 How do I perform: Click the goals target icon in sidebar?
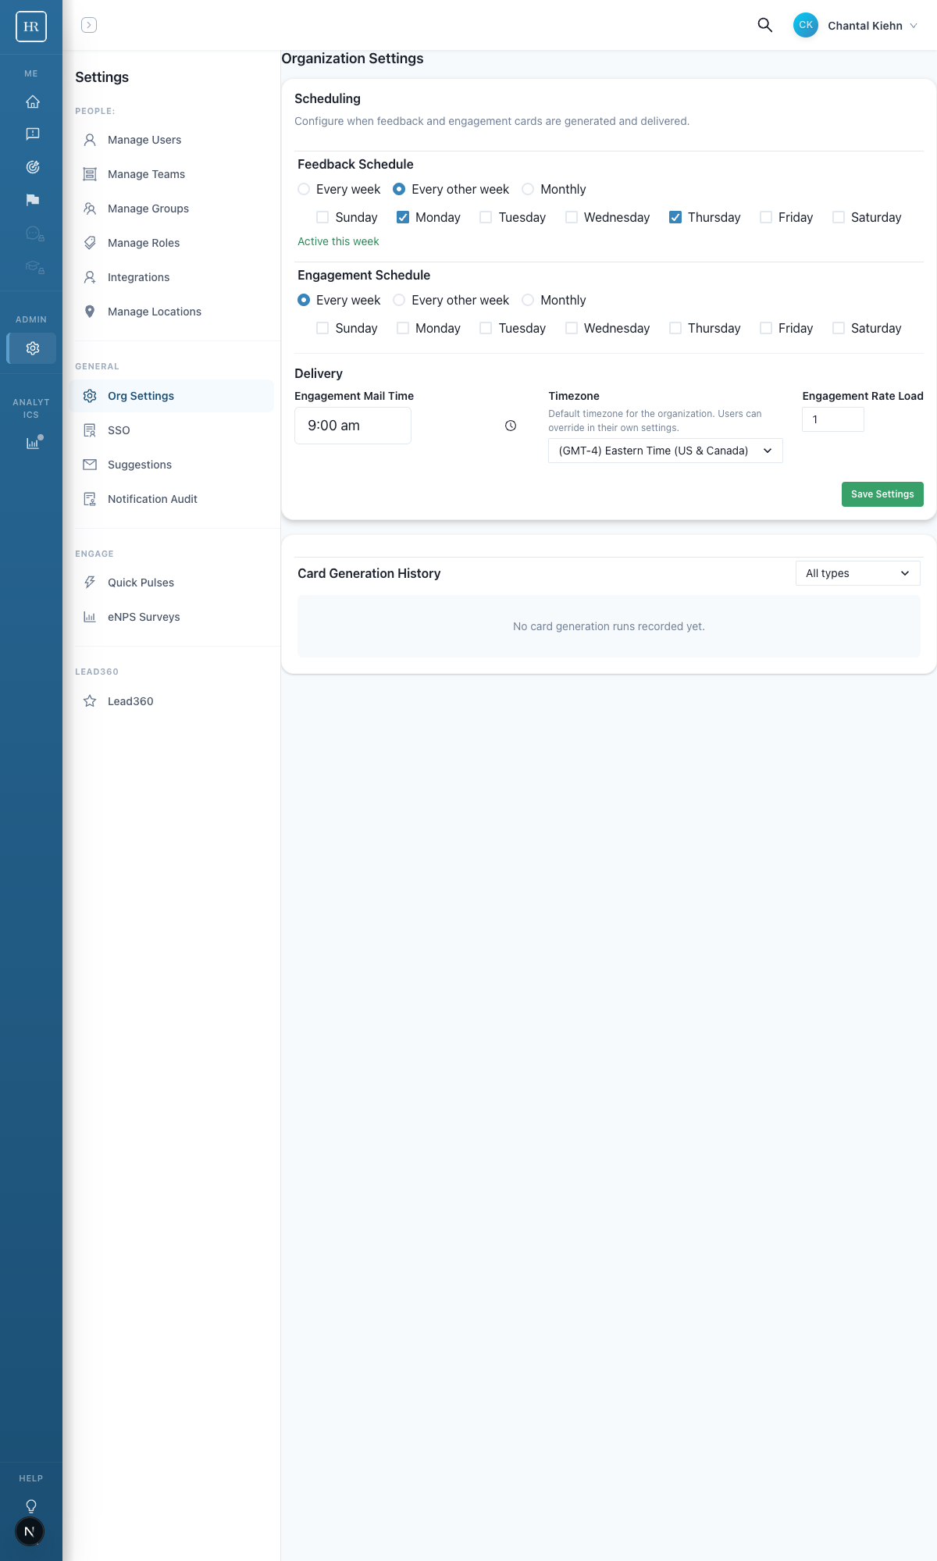click(x=32, y=167)
